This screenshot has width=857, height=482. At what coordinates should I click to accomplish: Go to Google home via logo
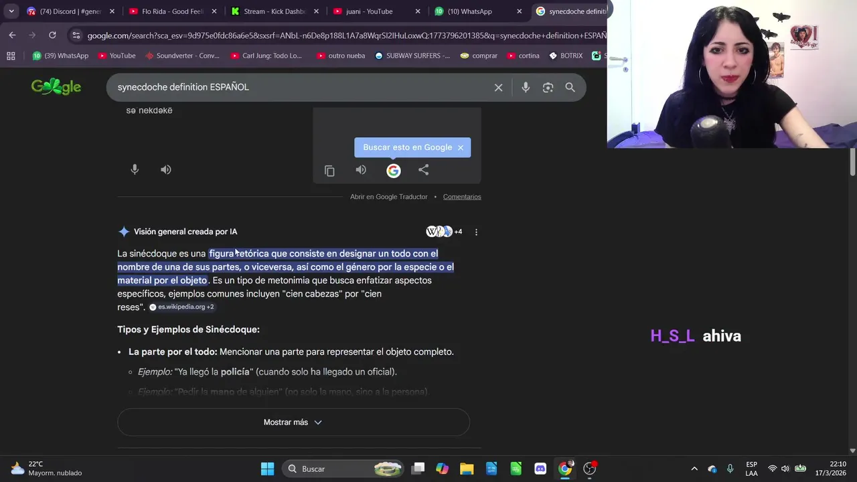(x=56, y=87)
